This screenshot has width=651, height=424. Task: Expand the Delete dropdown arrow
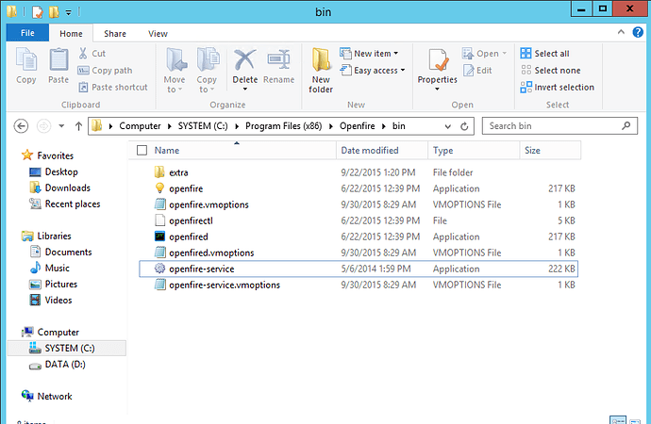coord(245,90)
